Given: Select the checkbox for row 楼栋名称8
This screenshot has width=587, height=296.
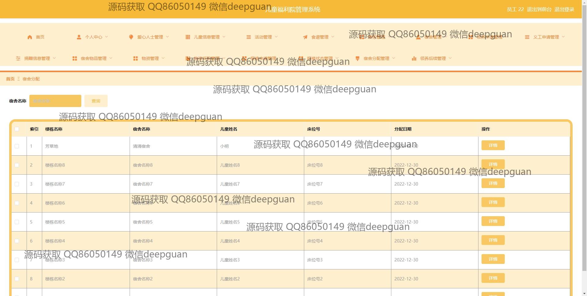Looking at the screenshot, I should coord(17,165).
